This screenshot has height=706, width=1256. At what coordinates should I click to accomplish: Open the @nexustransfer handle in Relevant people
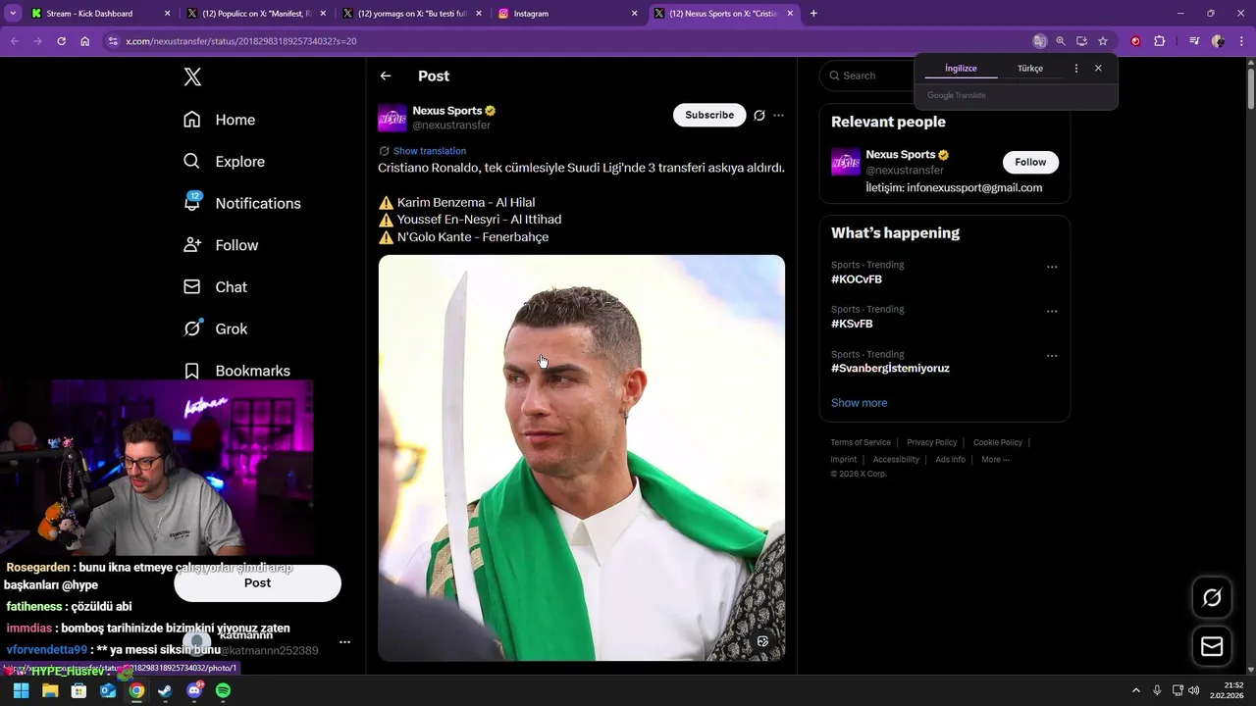(x=905, y=170)
